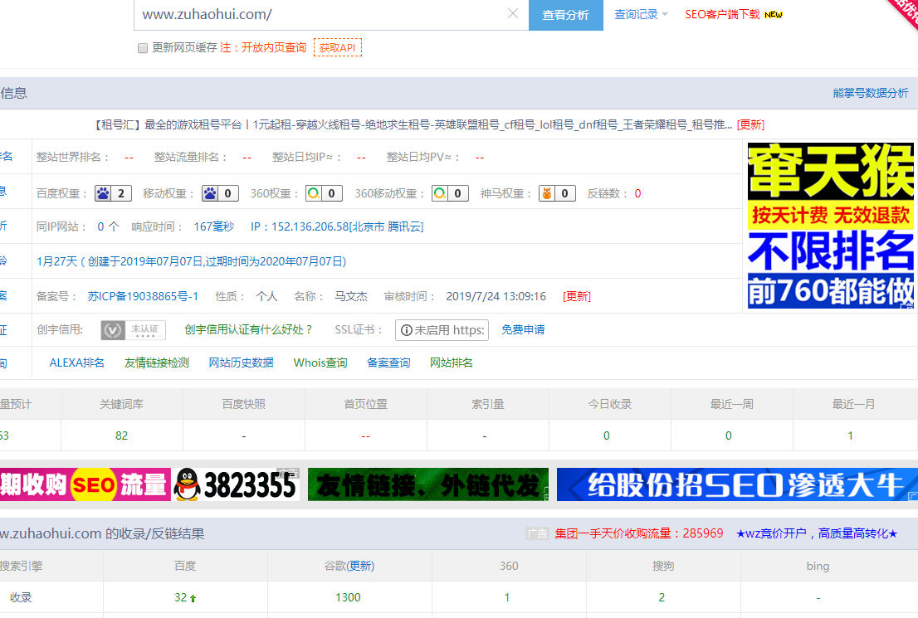The image size is (918, 618).
Task: Click the 首页位置 column header
Action: click(366, 404)
